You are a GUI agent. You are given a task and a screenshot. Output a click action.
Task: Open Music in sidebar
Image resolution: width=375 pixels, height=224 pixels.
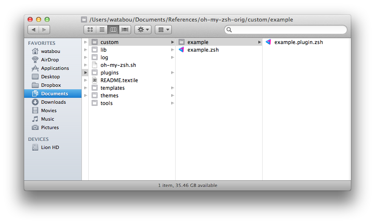(x=53, y=119)
